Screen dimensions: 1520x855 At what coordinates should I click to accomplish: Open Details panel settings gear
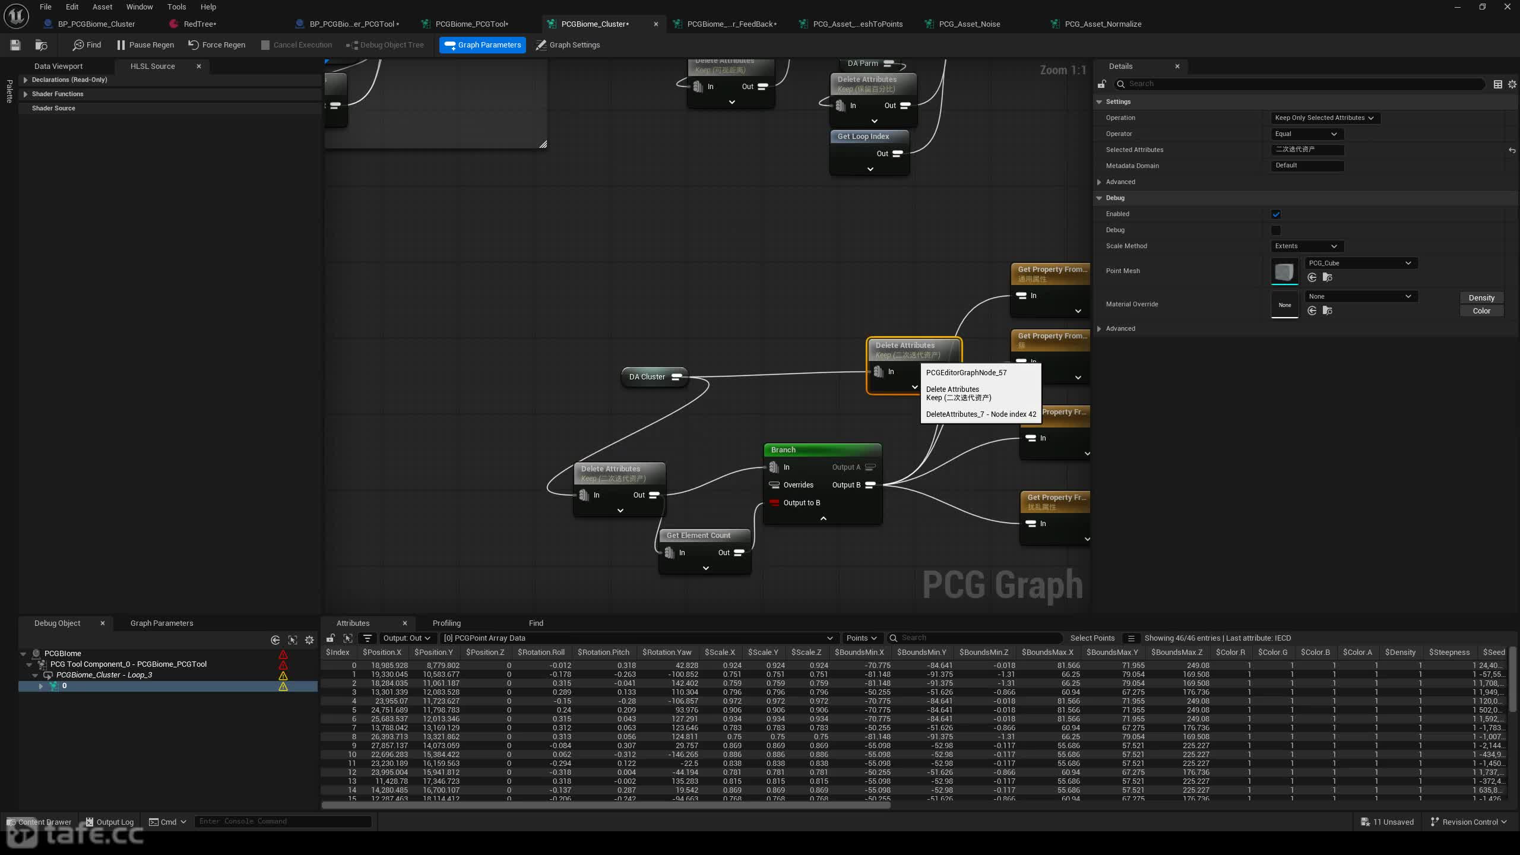[x=1512, y=84]
